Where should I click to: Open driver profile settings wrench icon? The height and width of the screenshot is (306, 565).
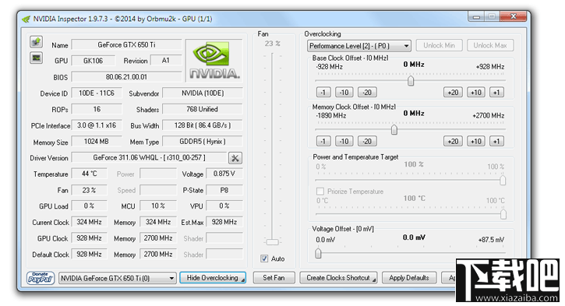235,158
